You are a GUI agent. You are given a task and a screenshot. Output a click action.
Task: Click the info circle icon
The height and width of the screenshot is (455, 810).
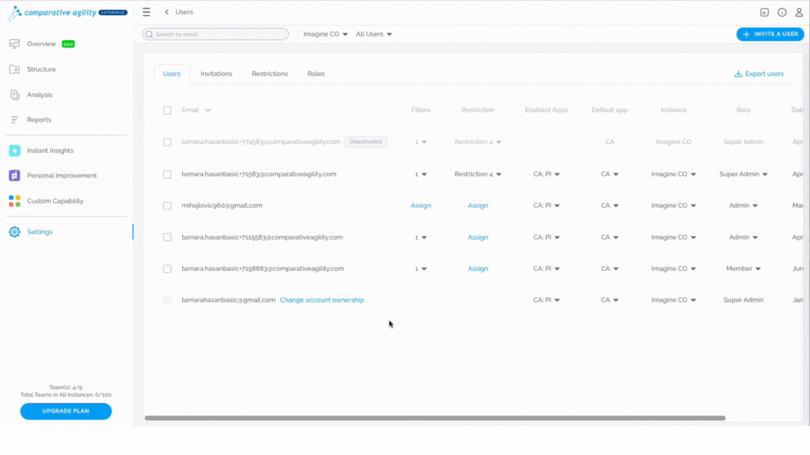click(x=782, y=13)
